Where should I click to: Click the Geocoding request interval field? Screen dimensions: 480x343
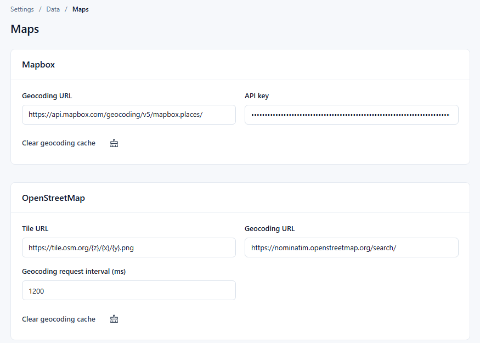129,290
